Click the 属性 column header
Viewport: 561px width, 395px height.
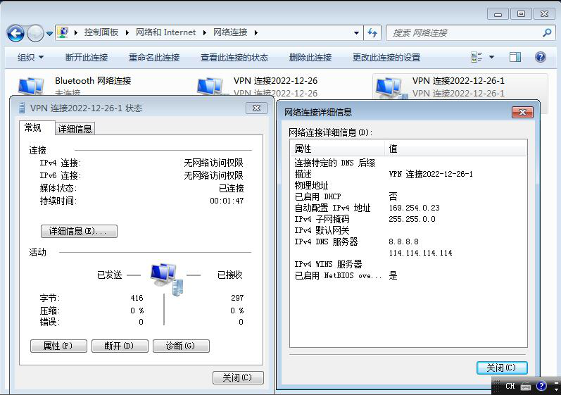coord(337,149)
